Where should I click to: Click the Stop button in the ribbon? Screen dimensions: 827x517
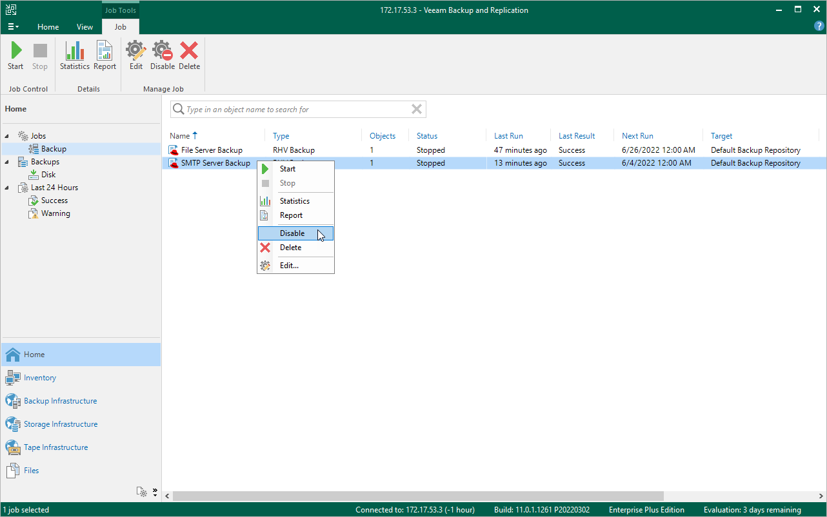[40, 56]
